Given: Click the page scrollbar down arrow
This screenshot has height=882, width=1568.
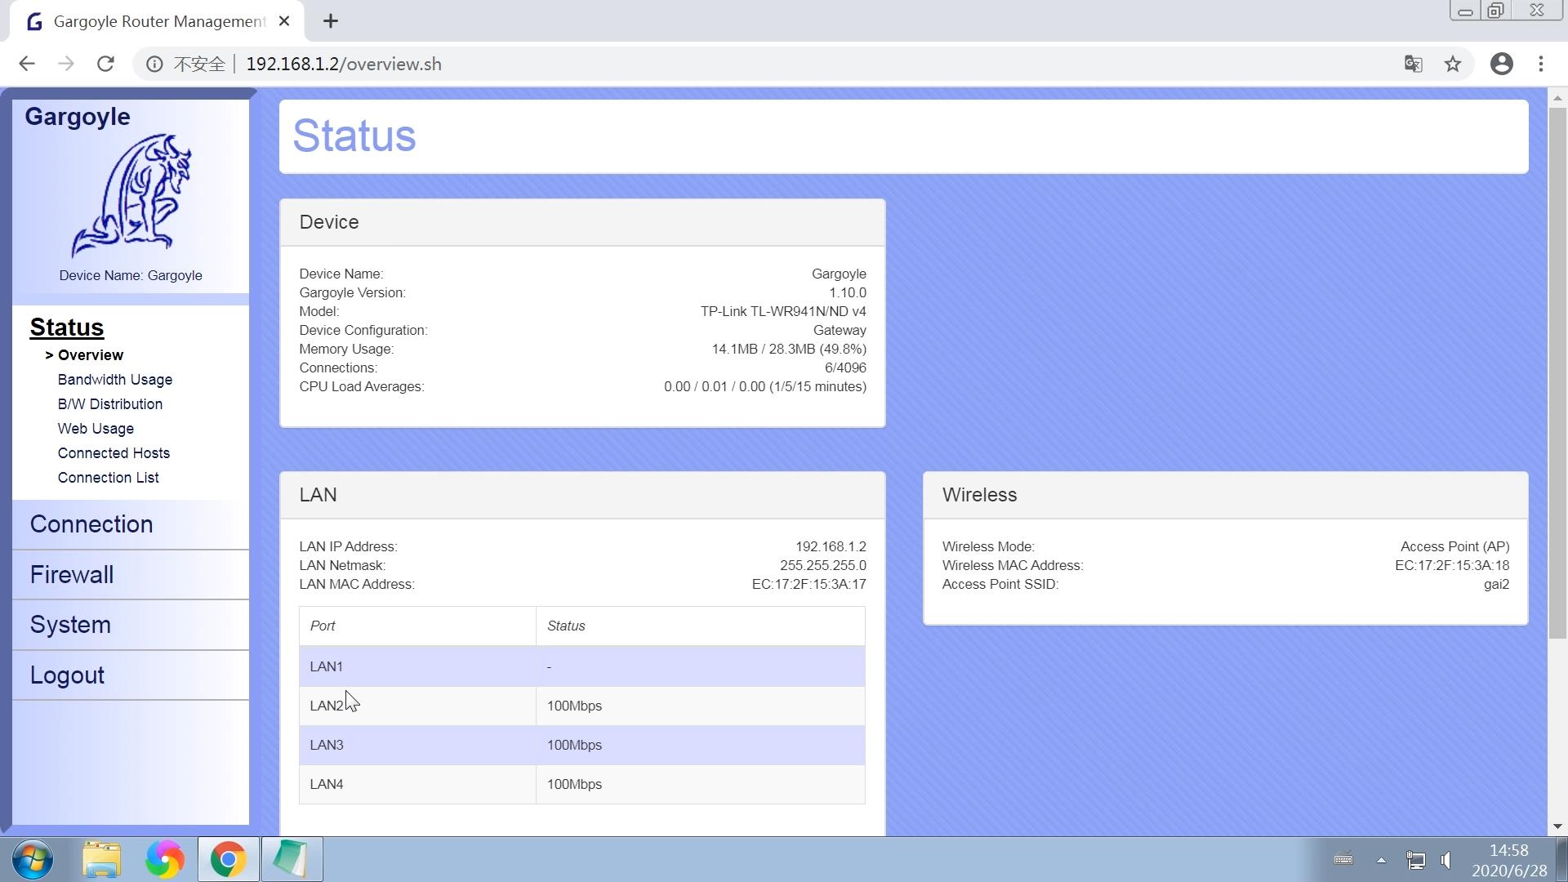Looking at the screenshot, I should [1557, 826].
